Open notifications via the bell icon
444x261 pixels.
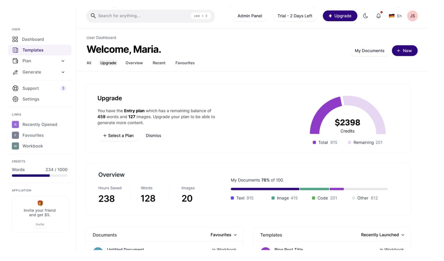[379, 16]
